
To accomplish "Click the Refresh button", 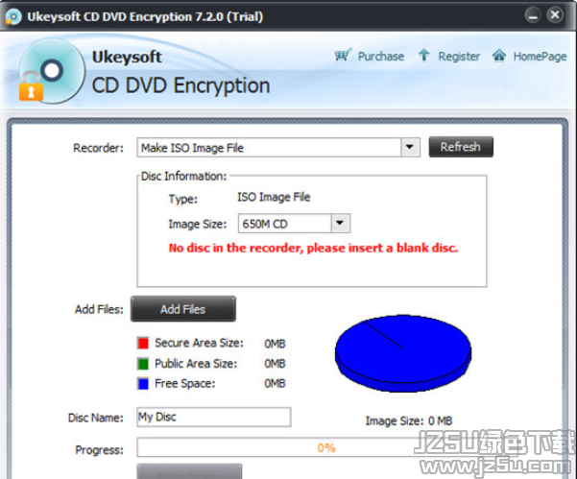I will coord(461,147).
